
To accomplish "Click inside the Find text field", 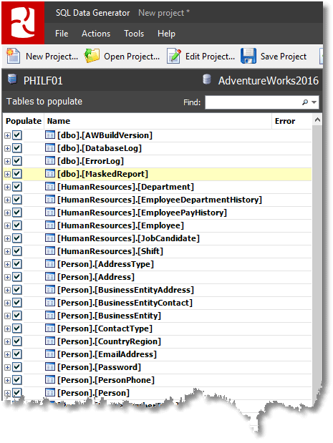I will [x=253, y=102].
